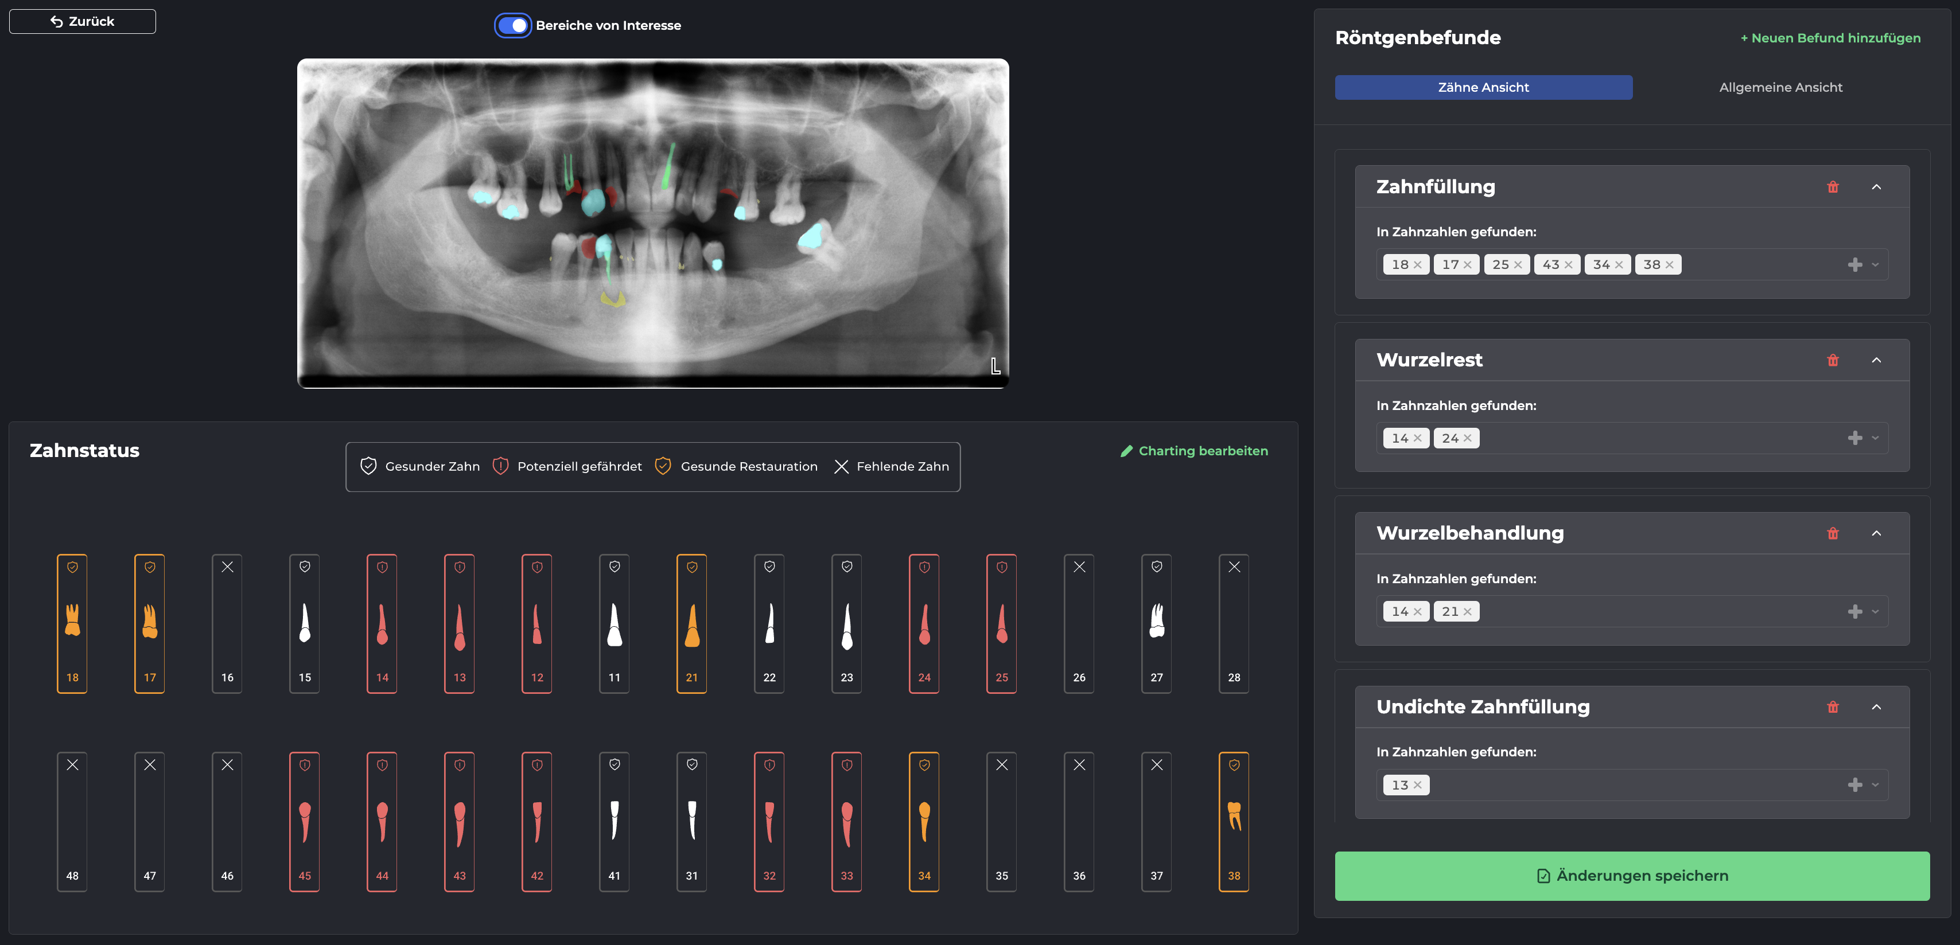Click Änderungen speichern button
Image resolution: width=1960 pixels, height=945 pixels.
pyautogui.click(x=1631, y=876)
